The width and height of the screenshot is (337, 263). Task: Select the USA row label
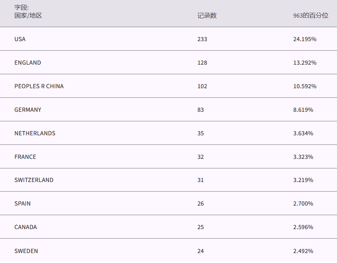(20, 39)
